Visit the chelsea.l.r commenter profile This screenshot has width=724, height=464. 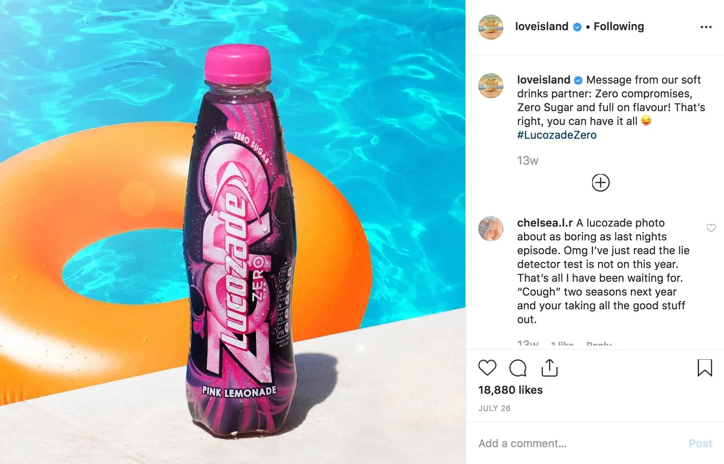pos(545,223)
